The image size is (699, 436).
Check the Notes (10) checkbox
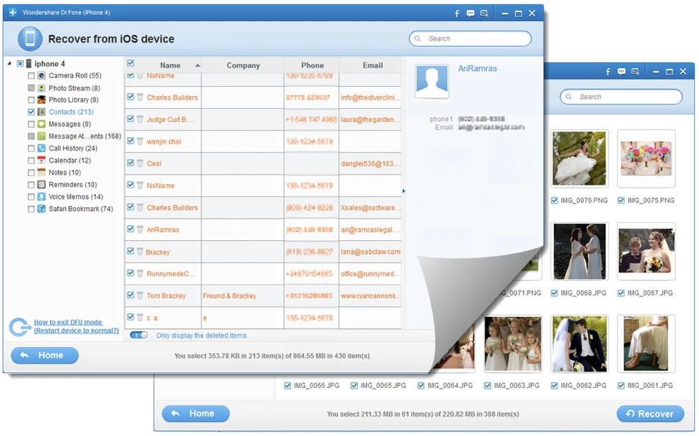click(x=31, y=173)
